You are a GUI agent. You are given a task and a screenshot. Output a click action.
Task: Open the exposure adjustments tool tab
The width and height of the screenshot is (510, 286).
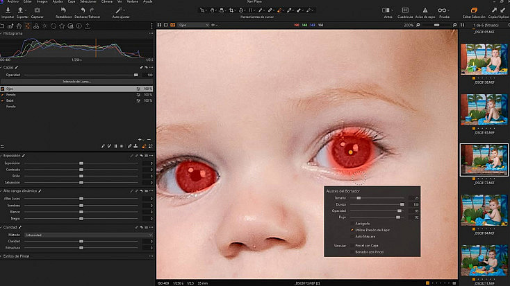[x=28, y=26]
